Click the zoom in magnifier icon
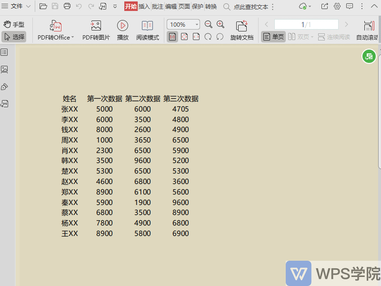This screenshot has width=381, height=286. 221,24
